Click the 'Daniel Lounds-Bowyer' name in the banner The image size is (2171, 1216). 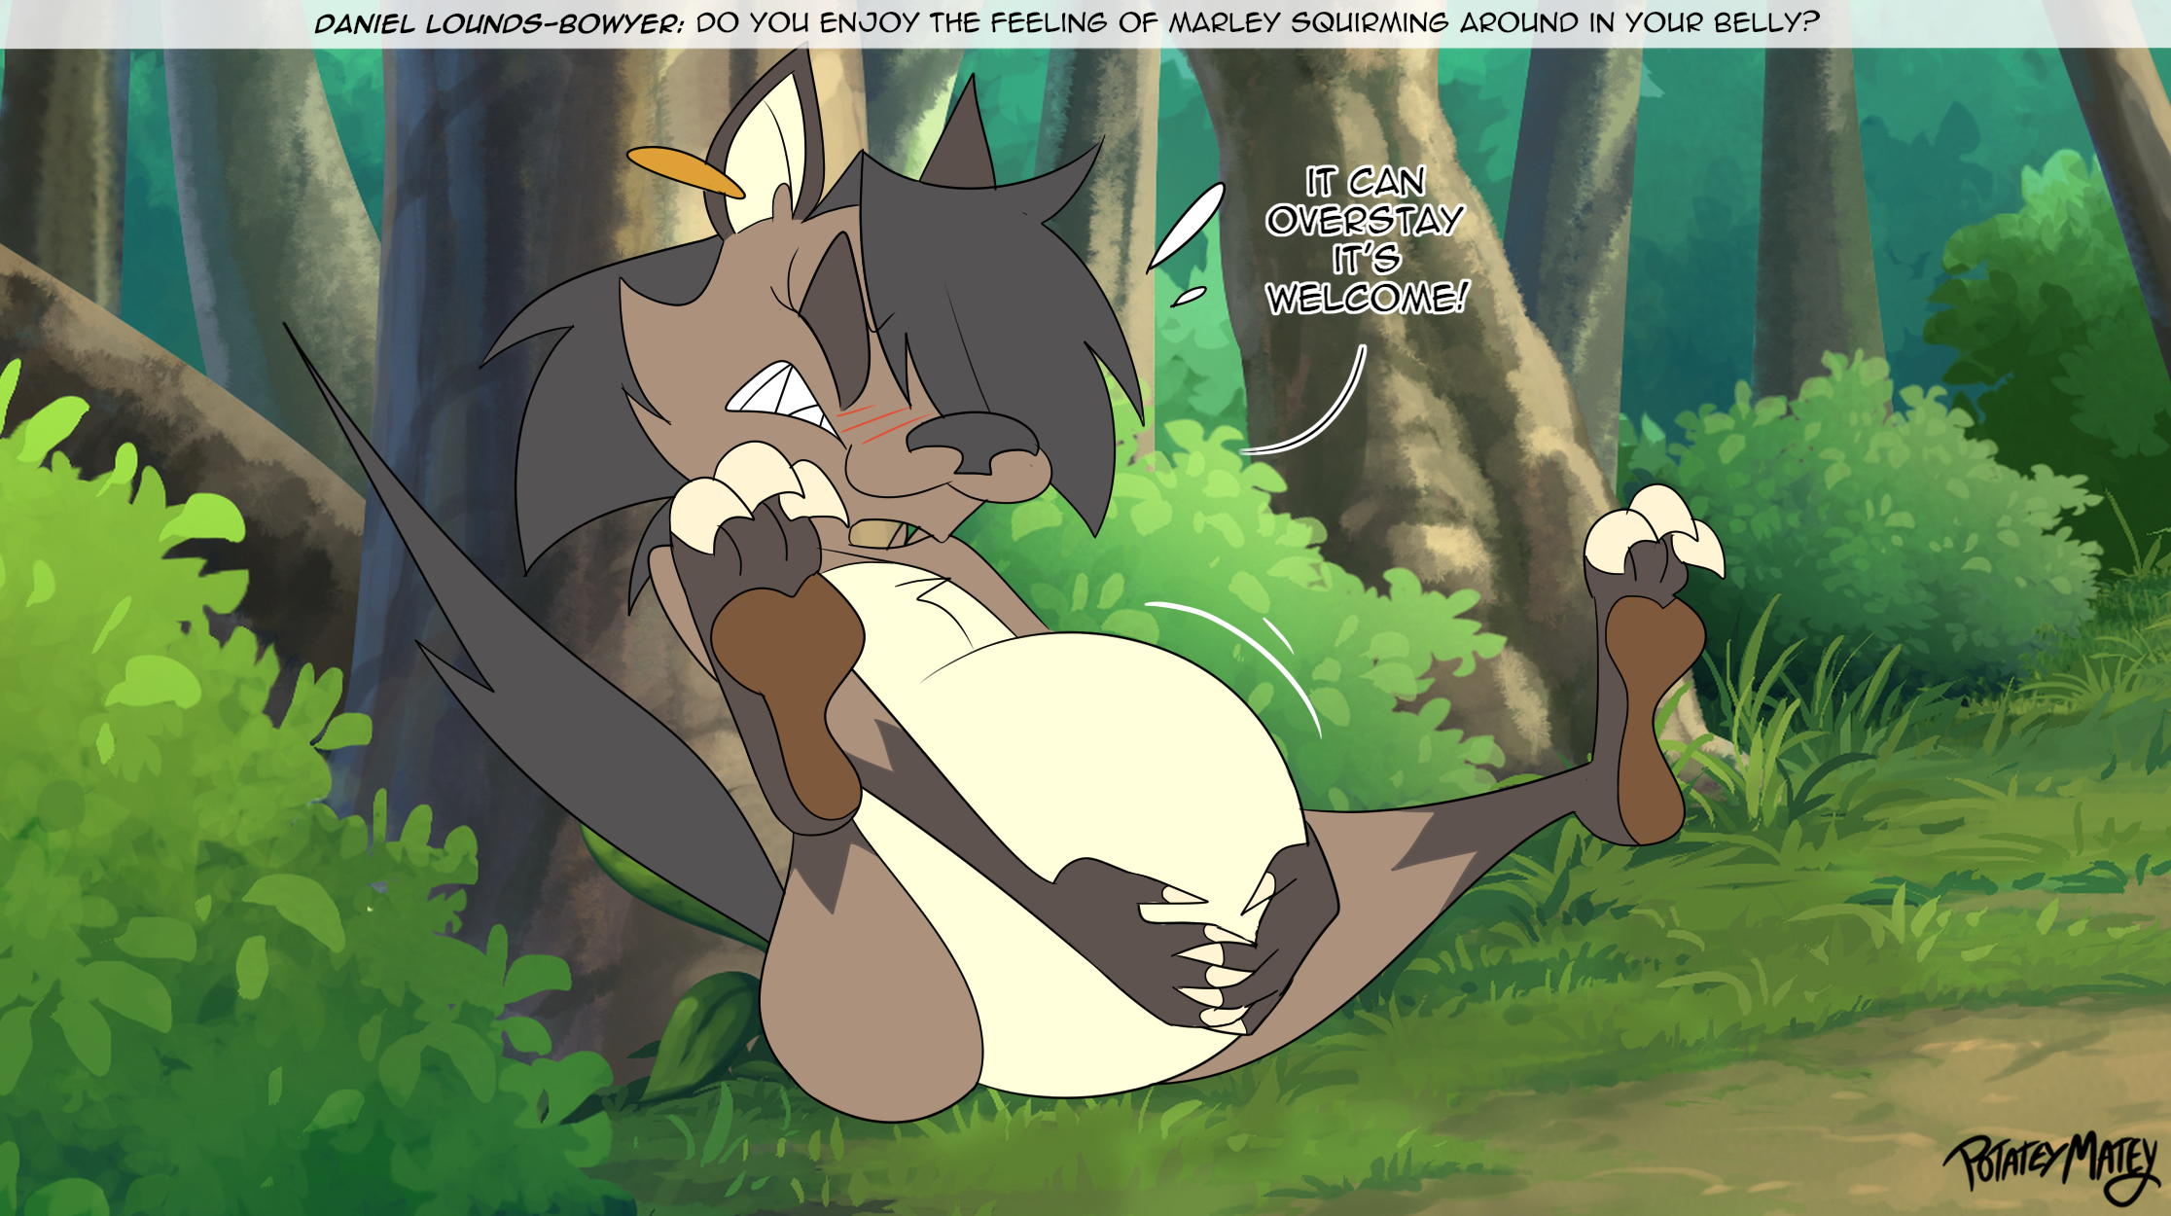(499, 23)
